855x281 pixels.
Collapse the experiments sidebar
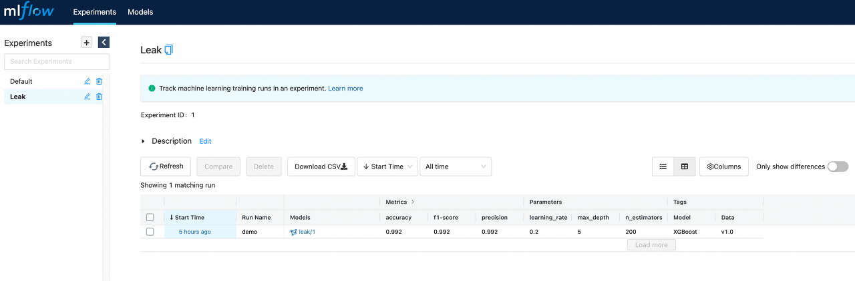tap(104, 43)
